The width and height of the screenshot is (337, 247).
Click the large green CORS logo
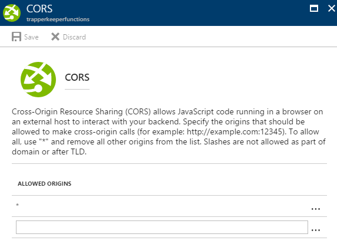(x=38, y=80)
